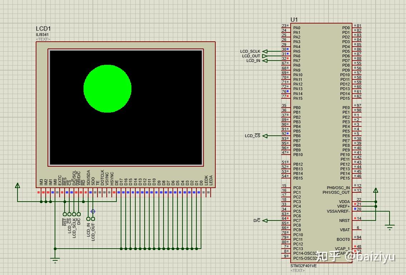Click the LCD_SCLK input terminal arrow
This screenshot has width=406, height=275.
pos(265,51)
